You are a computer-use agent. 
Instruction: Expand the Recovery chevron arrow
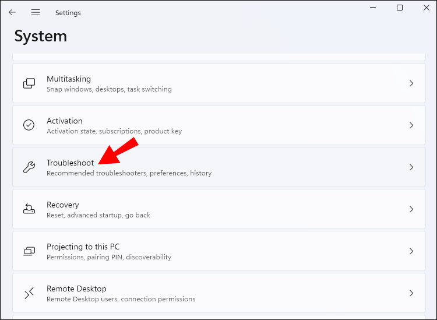pyautogui.click(x=411, y=209)
